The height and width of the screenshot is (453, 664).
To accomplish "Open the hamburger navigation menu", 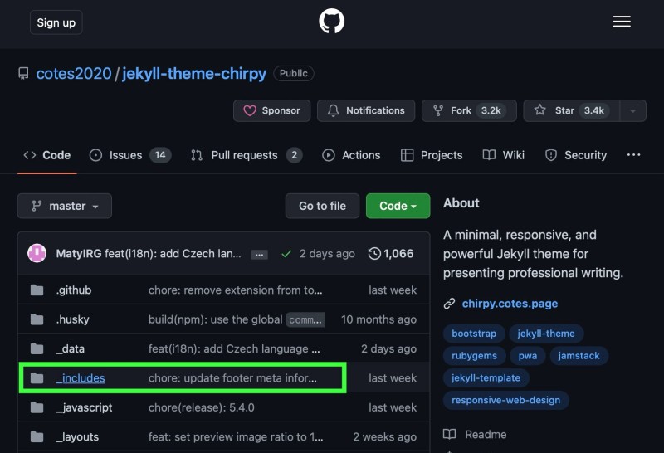I will pos(622,22).
